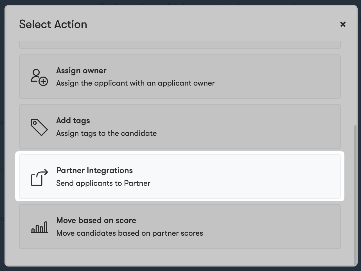Click the Assign owner person-plus icon
This screenshot has width=361, height=271.
[39, 77]
